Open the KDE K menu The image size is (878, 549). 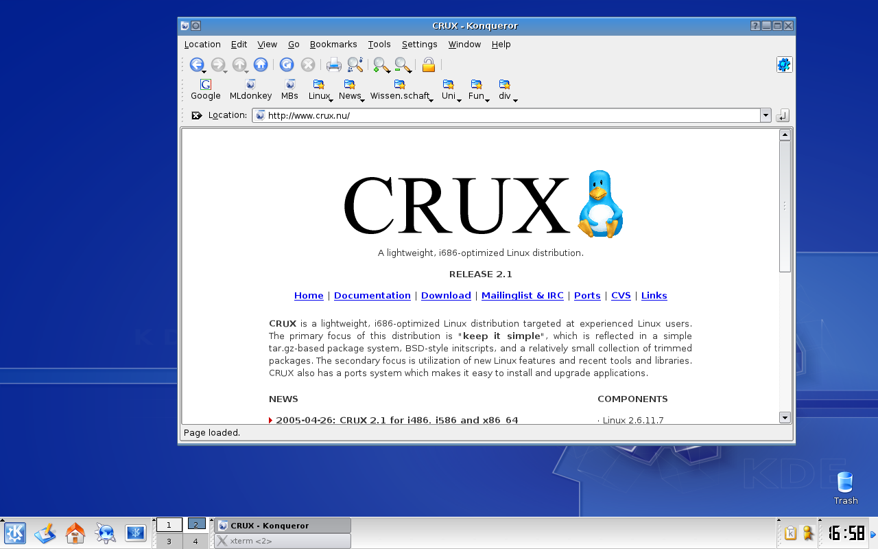15,533
